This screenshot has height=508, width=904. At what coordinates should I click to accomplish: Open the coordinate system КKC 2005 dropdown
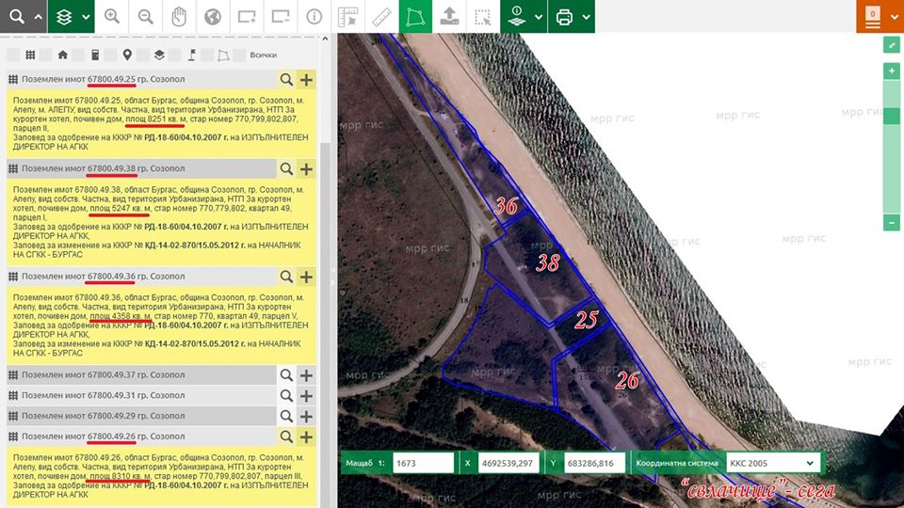click(x=771, y=463)
